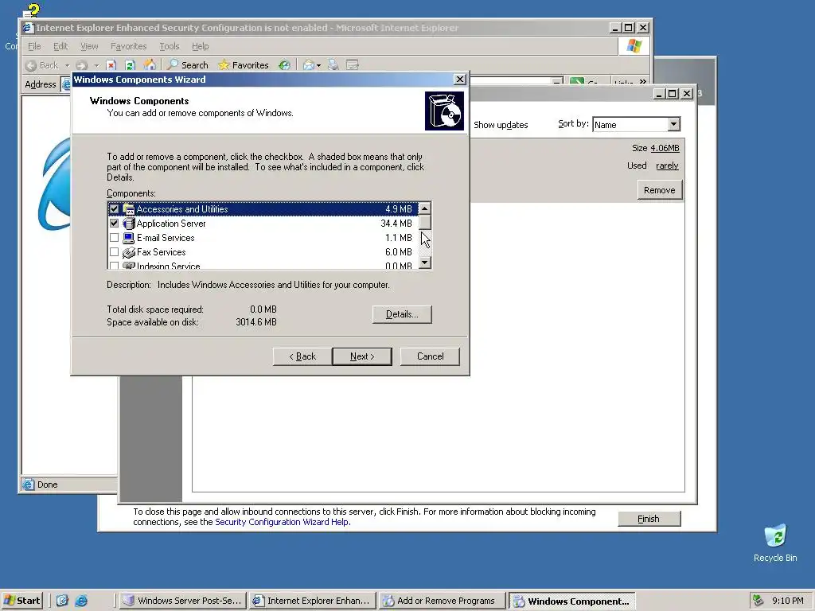Click Remove in Add or Remove Programs

point(660,190)
